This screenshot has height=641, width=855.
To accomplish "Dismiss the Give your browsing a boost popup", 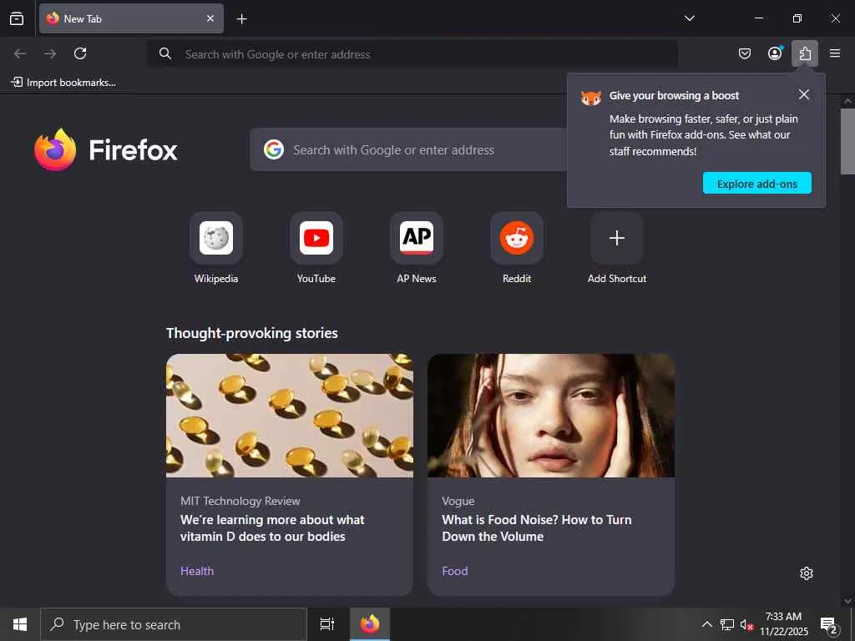I will 804,95.
